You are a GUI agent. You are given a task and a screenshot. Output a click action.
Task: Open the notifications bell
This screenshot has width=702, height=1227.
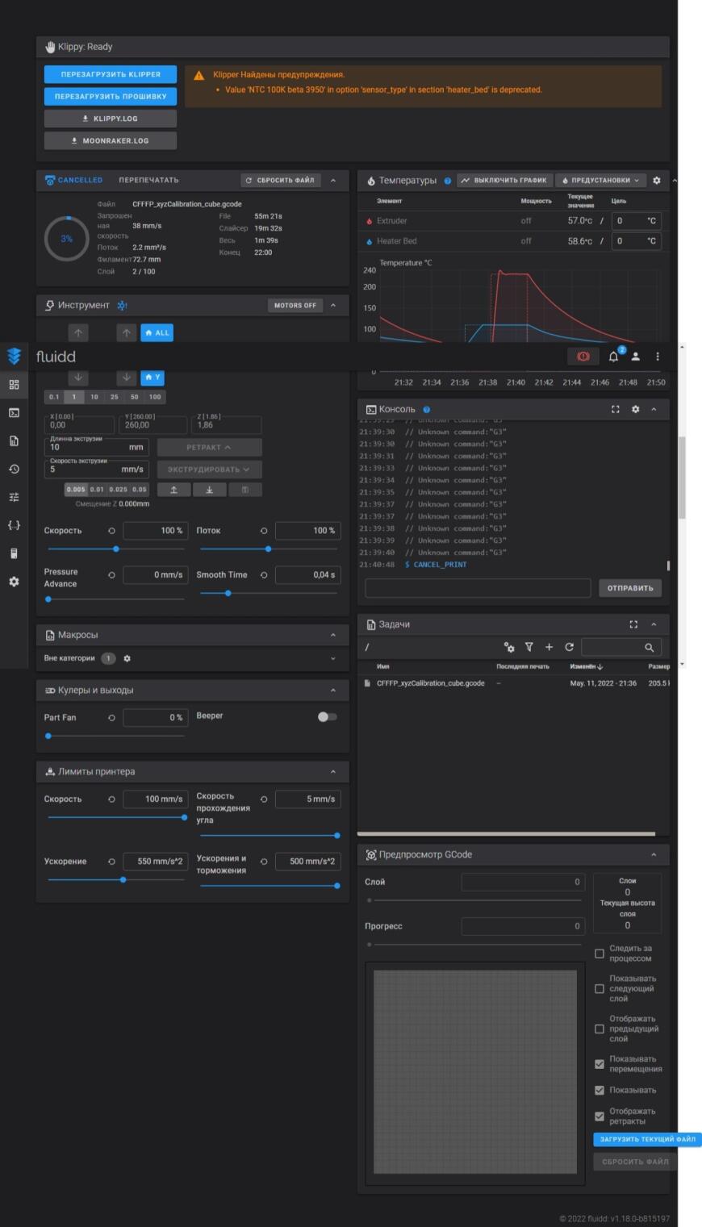pos(614,356)
